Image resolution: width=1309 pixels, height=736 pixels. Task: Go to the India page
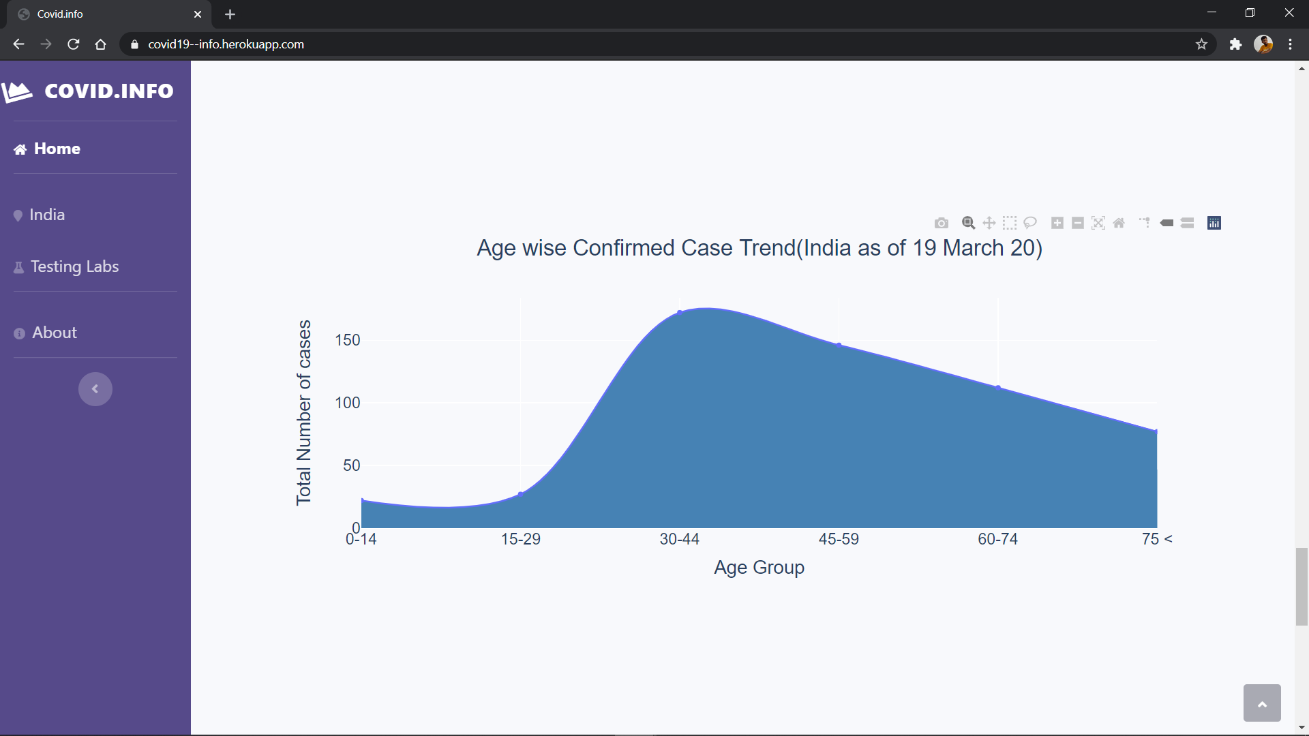[x=47, y=215]
